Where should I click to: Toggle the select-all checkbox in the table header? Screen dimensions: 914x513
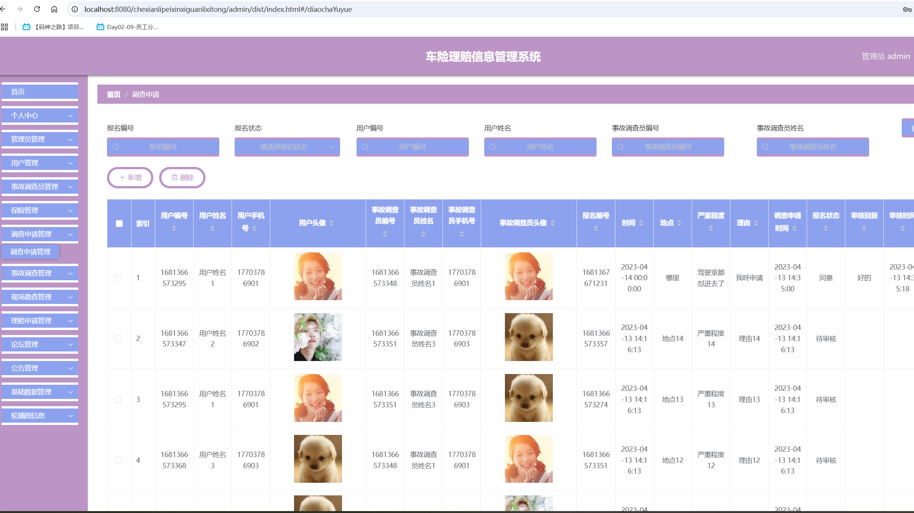pyautogui.click(x=119, y=224)
